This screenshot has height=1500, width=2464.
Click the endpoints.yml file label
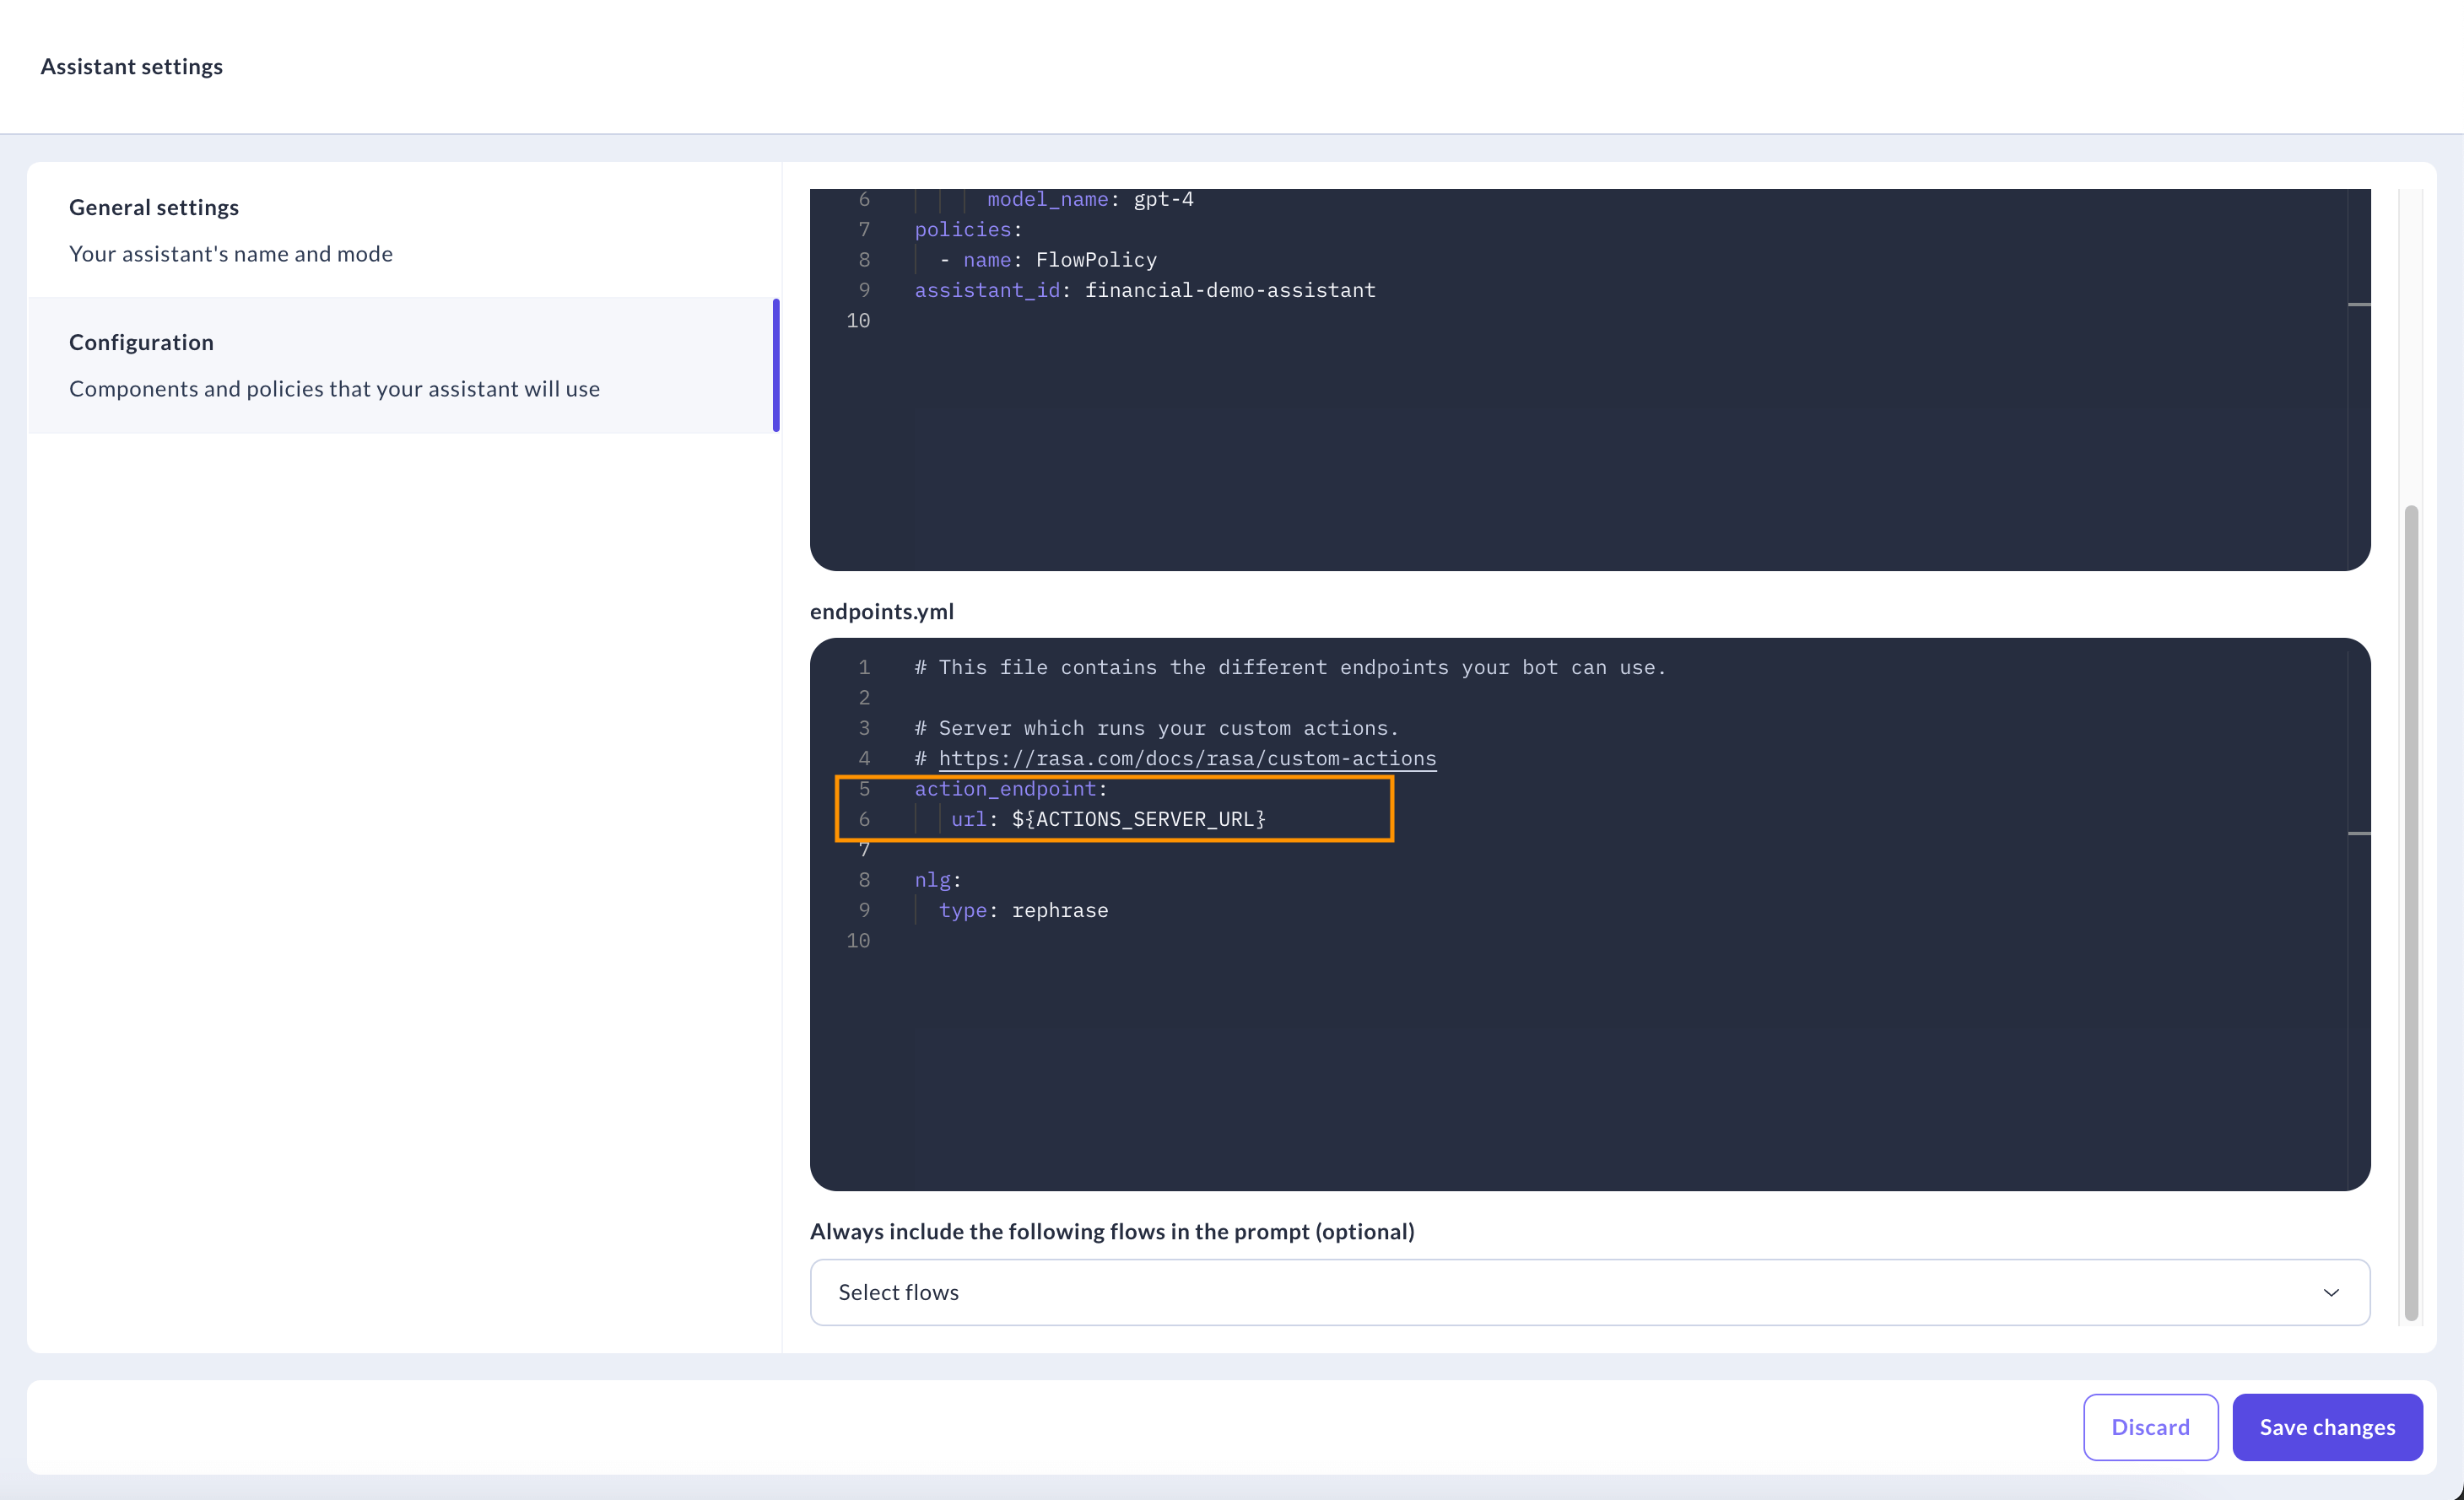pos(881,611)
